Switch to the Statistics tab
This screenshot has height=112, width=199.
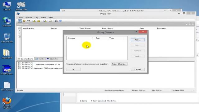click(53, 59)
